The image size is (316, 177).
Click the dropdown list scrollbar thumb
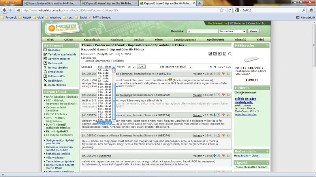tap(114, 101)
